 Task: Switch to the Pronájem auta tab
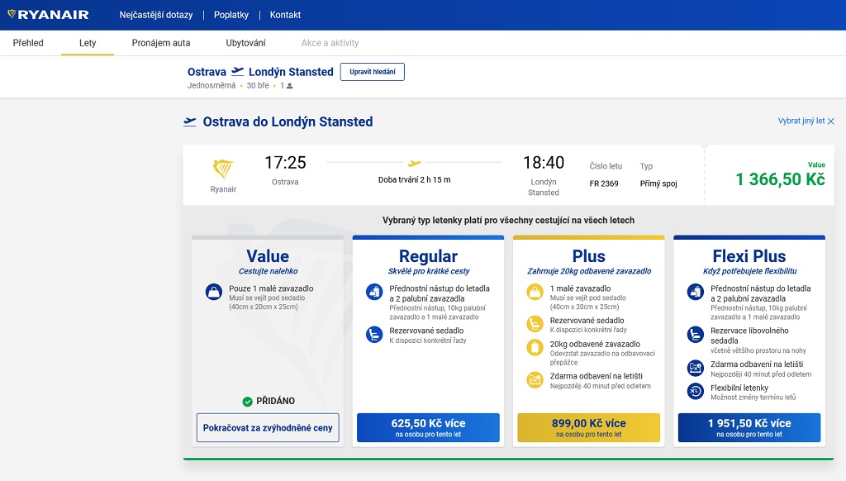161,43
